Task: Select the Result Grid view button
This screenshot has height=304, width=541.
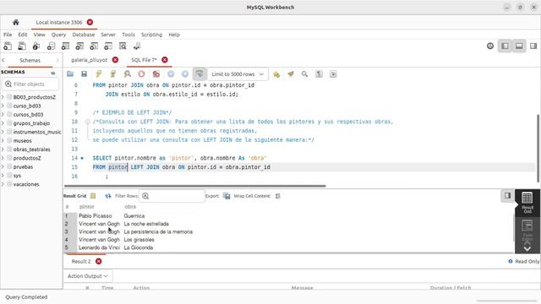Action: pyautogui.click(x=527, y=203)
